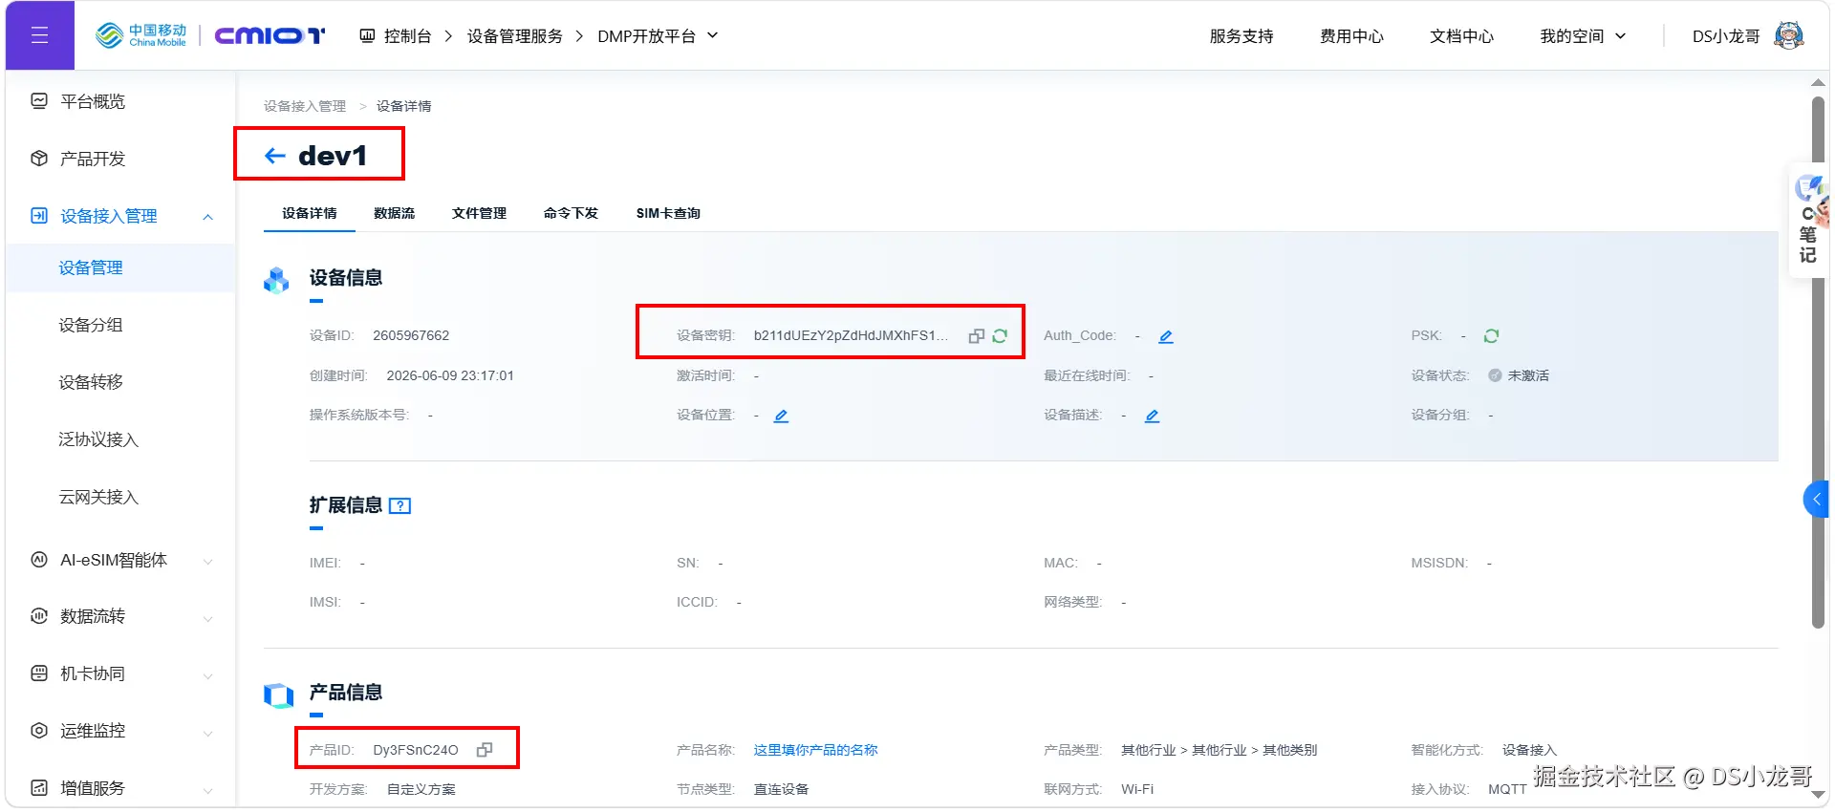Switch to the 命令下发 tab
Image resolution: width=1835 pixels, height=812 pixels.
tap(571, 213)
